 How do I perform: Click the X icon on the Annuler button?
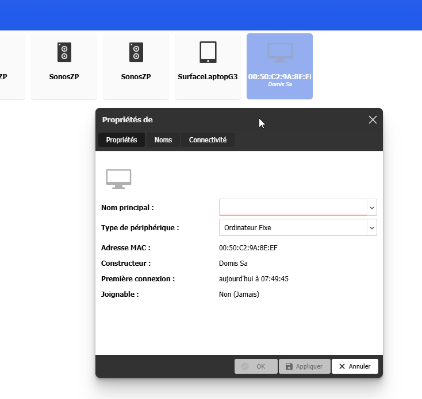pos(342,366)
